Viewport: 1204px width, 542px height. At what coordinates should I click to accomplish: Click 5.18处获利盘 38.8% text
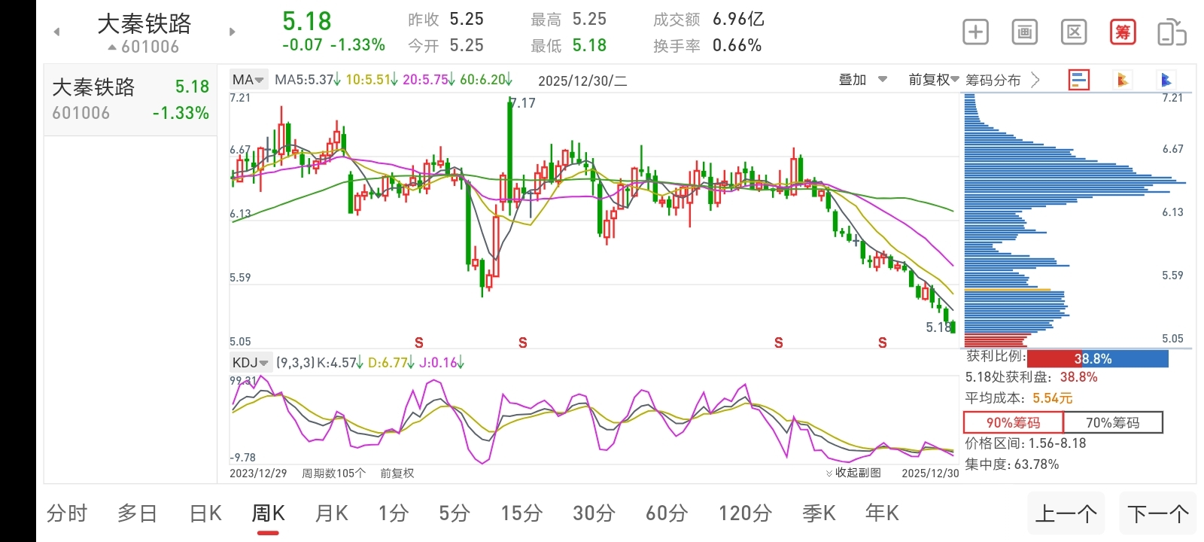[1031, 377]
